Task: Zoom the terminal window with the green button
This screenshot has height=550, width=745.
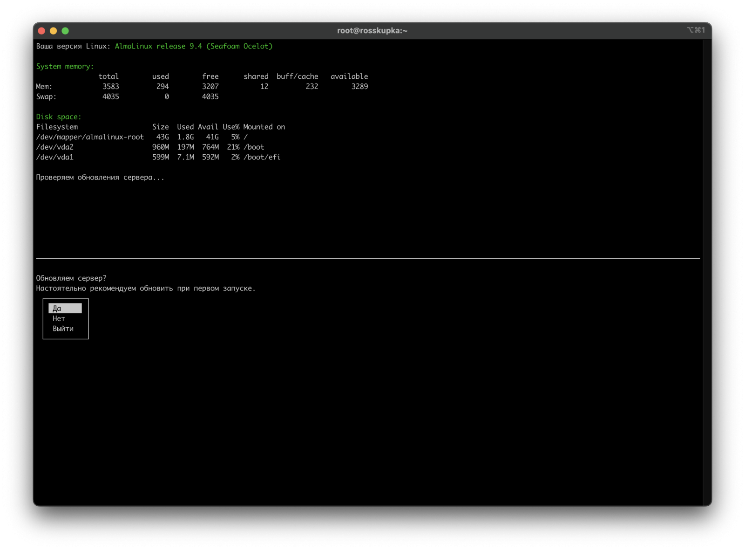Action: click(x=65, y=31)
